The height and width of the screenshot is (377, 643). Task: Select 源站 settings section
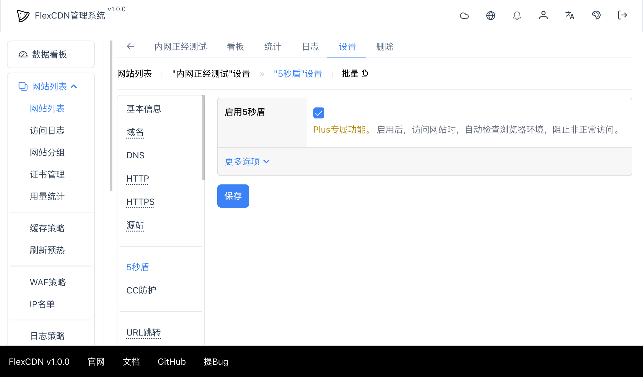coord(135,225)
